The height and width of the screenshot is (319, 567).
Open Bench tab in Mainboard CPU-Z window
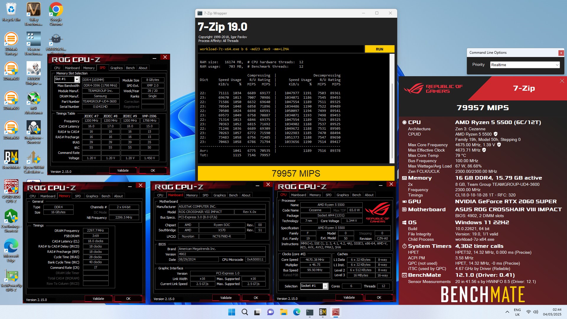[233, 195]
